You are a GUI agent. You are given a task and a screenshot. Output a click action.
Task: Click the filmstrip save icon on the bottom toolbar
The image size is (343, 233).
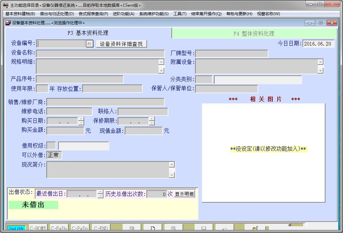(x=204, y=228)
